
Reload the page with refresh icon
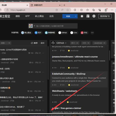pyautogui.click(x=1, y=10)
